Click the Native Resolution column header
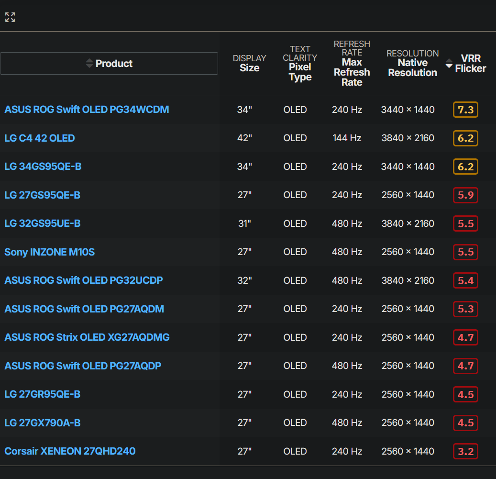The image size is (496, 479). (412, 63)
